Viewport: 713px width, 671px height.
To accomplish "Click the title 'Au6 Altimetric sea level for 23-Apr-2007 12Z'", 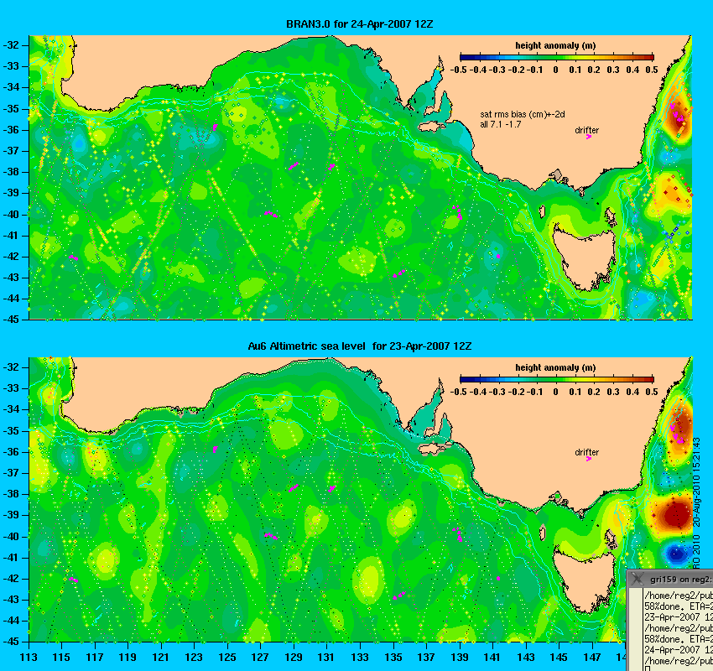I will (359, 346).
